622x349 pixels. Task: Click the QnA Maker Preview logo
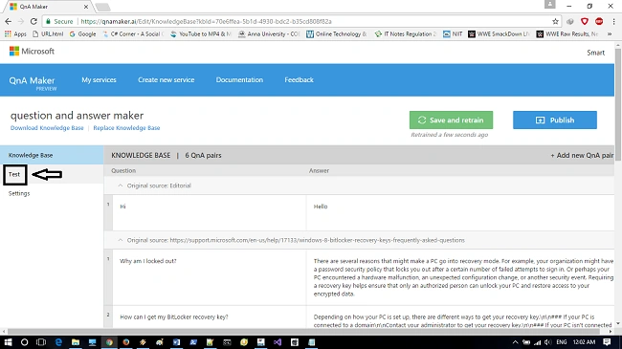pyautogui.click(x=33, y=83)
